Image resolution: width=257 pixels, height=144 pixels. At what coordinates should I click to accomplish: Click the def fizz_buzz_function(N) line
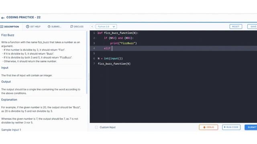tap(118, 33)
